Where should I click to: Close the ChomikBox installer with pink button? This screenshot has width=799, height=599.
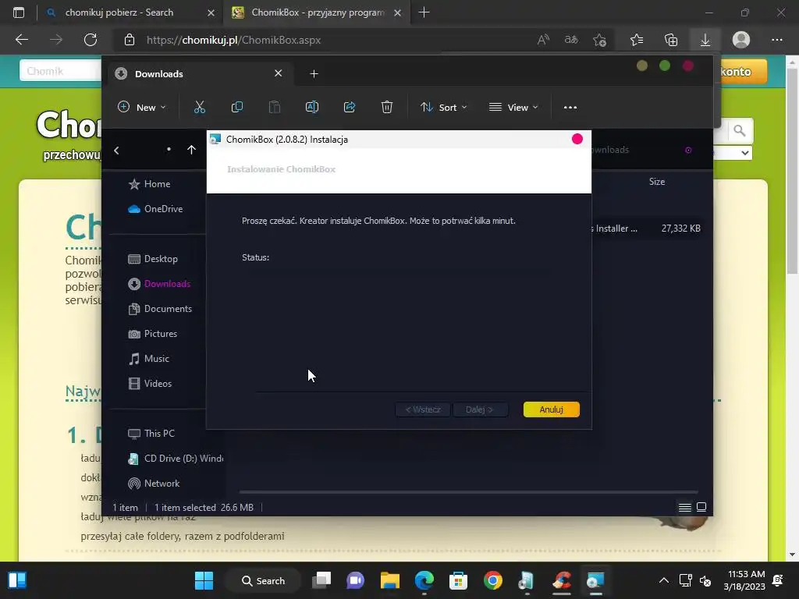(x=577, y=139)
